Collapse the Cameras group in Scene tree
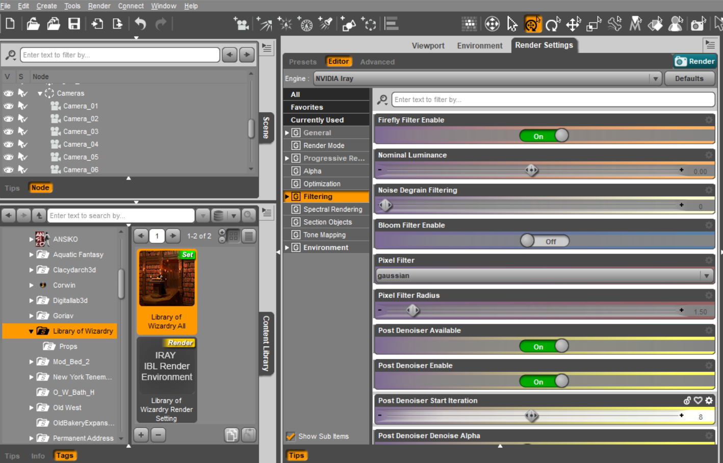 pyautogui.click(x=40, y=93)
